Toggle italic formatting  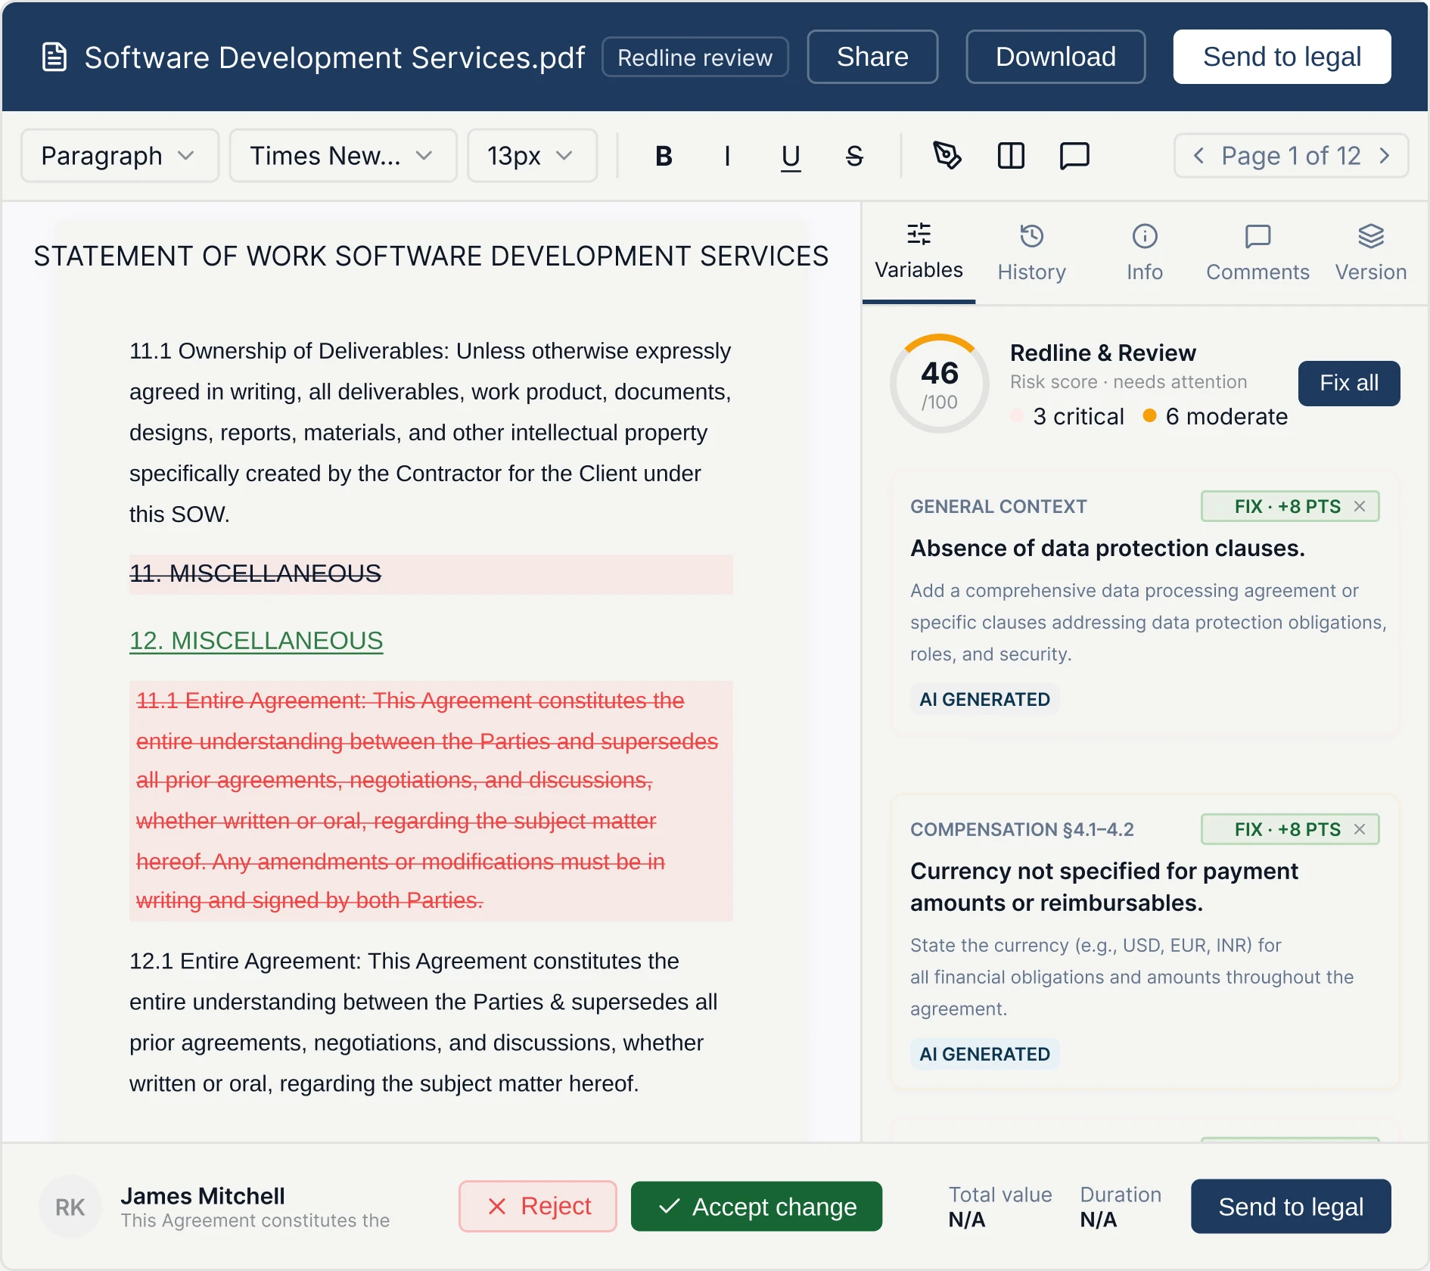[x=727, y=156]
